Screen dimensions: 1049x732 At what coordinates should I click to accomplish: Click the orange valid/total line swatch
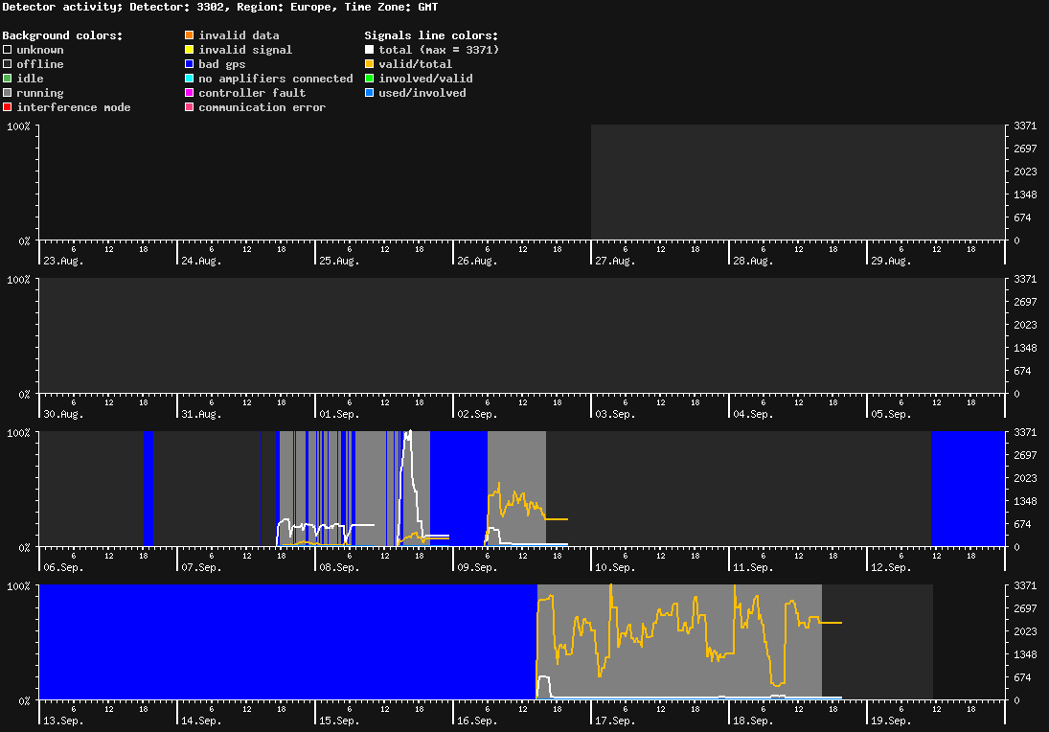369,64
